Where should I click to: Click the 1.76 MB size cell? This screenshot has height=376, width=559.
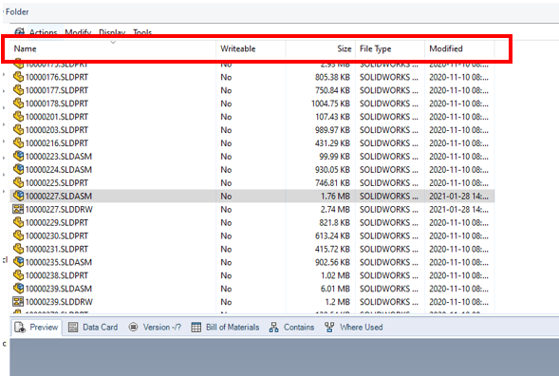(335, 196)
